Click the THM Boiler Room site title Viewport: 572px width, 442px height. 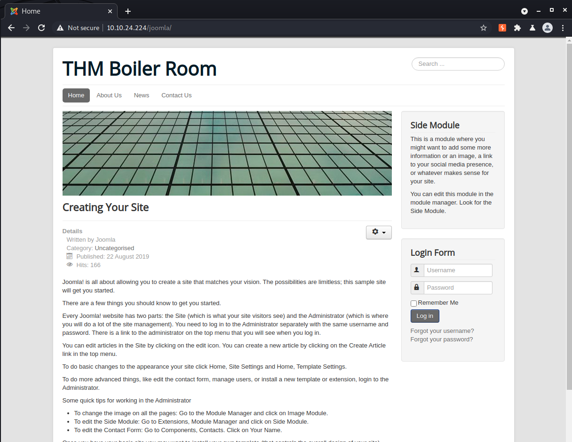click(x=140, y=69)
